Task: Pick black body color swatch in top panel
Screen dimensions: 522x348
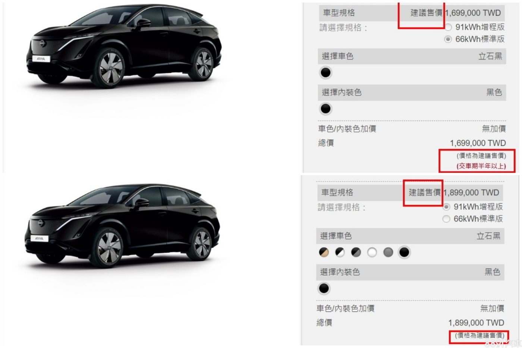Action: (326, 73)
